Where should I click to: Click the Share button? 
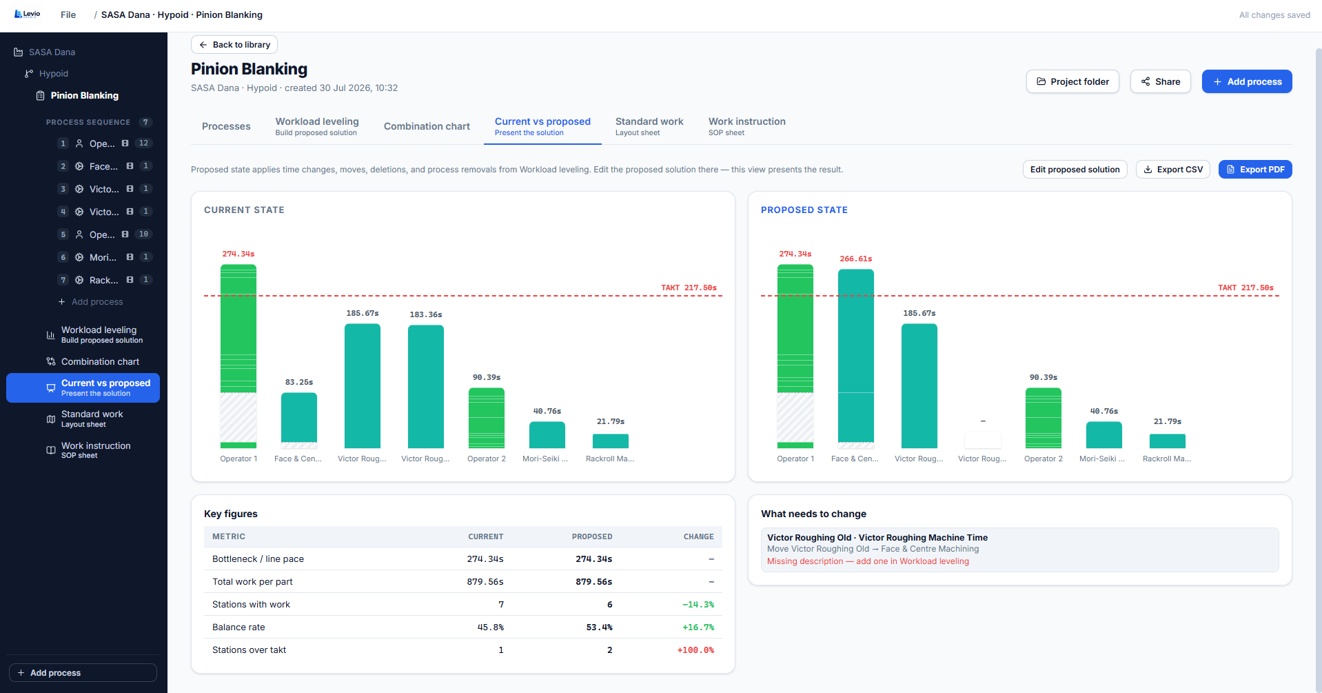[x=1161, y=81]
